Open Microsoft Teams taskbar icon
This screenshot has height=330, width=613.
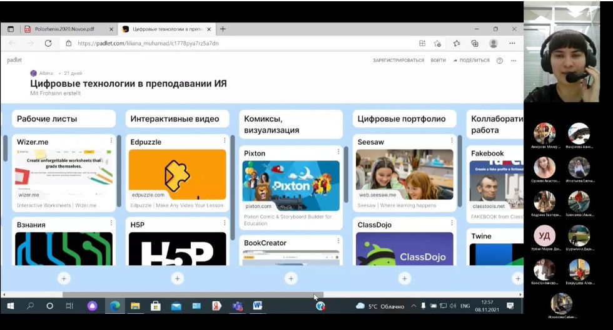pyautogui.click(x=237, y=306)
